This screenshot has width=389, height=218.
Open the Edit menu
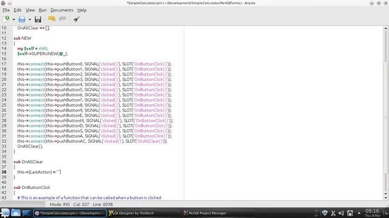pos(18,10)
